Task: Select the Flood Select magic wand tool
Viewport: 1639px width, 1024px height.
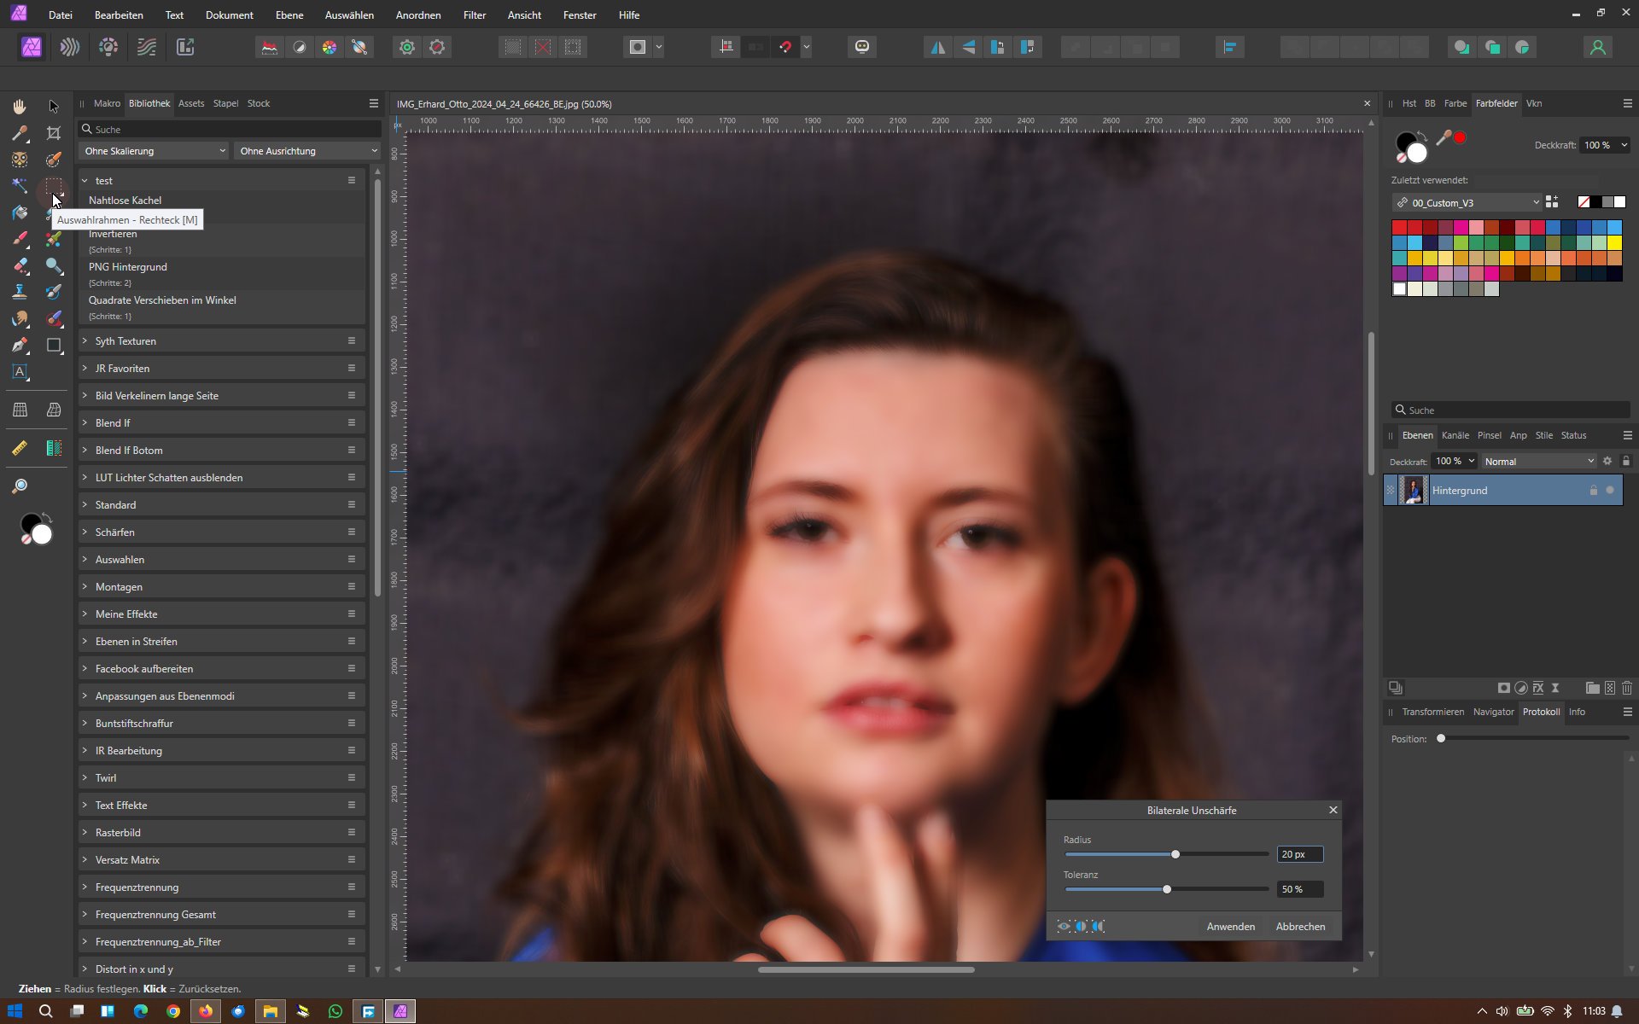Action: tap(20, 186)
